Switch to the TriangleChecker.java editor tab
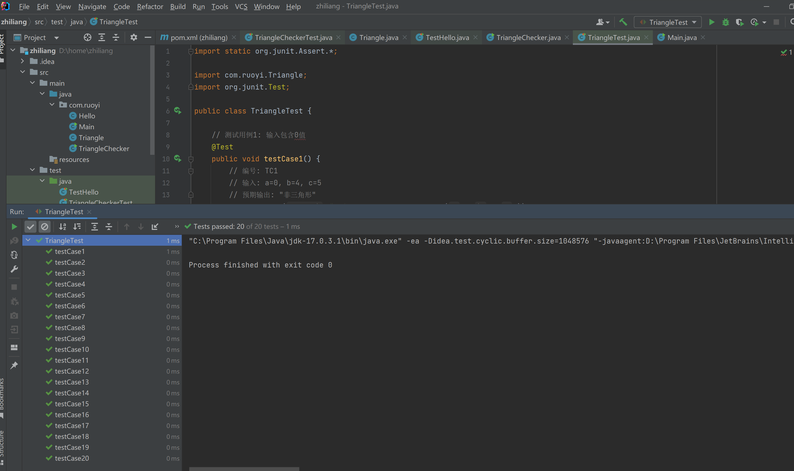 pos(528,38)
